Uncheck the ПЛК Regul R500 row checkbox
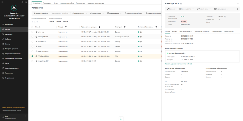The image size is (243, 121). [32, 56]
